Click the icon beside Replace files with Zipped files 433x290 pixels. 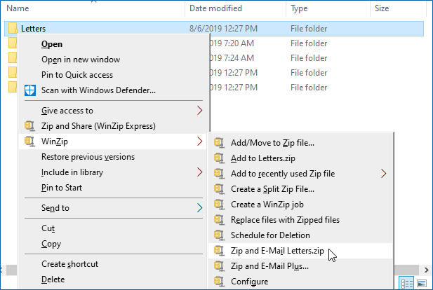pyautogui.click(x=219, y=220)
